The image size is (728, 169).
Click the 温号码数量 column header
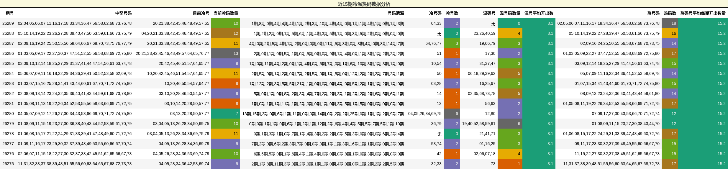coord(510,13)
